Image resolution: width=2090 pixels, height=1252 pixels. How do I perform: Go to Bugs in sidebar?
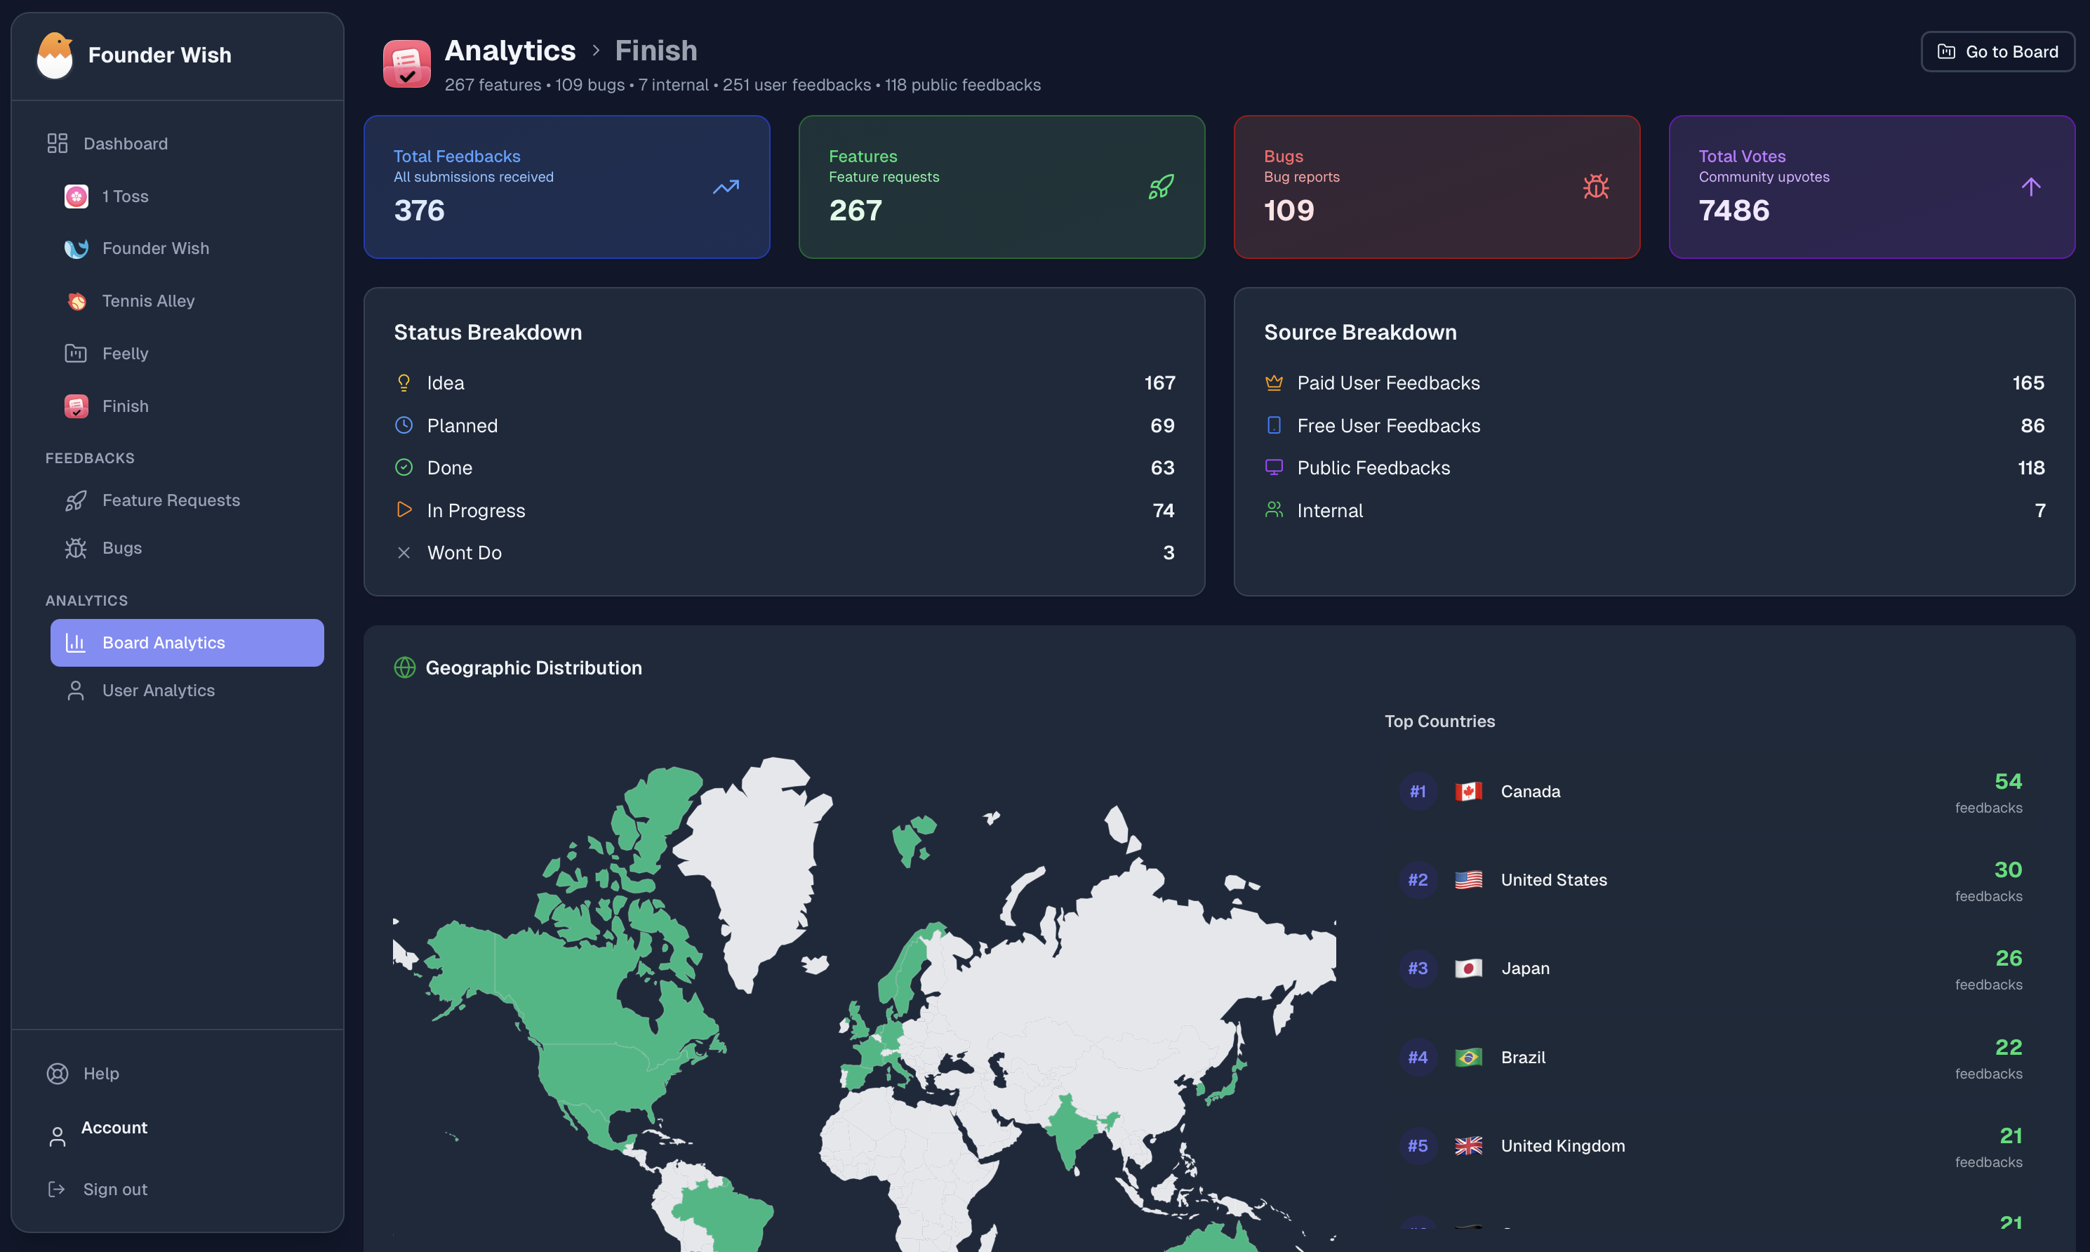click(121, 548)
